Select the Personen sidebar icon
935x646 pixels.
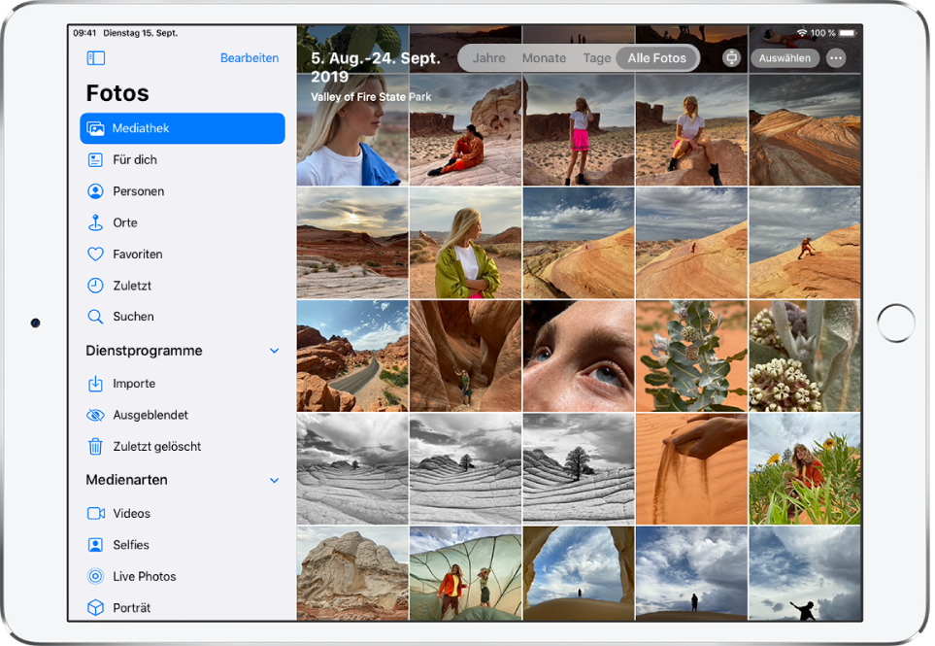pyautogui.click(x=97, y=190)
